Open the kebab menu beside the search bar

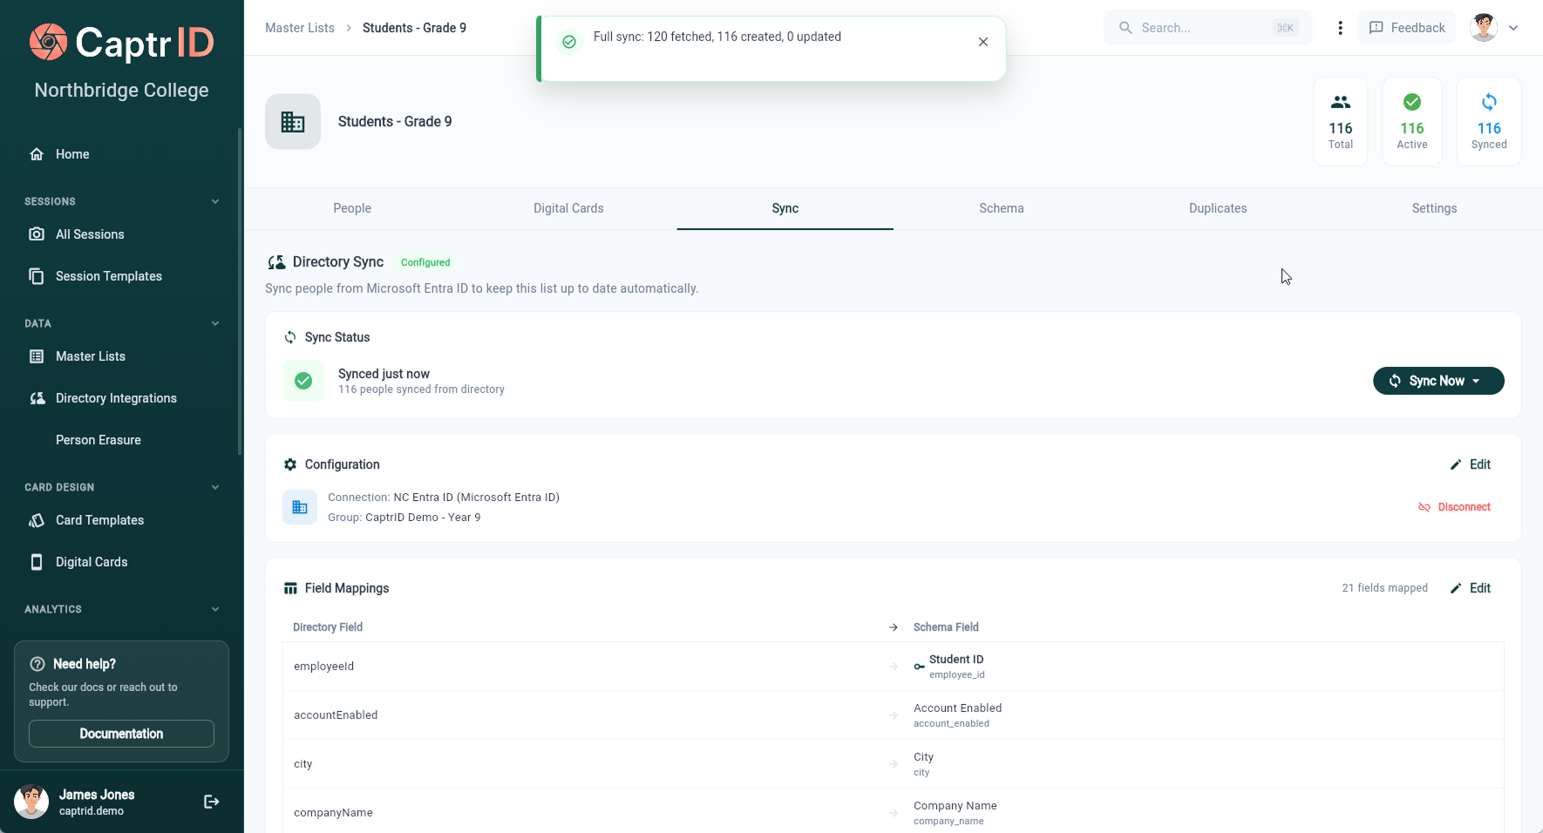pos(1340,27)
